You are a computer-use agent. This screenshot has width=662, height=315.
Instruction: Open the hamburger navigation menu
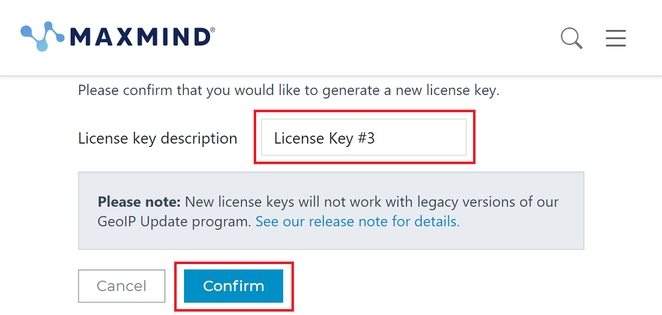[x=615, y=38]
